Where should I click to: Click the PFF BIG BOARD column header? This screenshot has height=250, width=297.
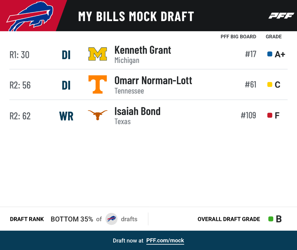tap(238, 37)
